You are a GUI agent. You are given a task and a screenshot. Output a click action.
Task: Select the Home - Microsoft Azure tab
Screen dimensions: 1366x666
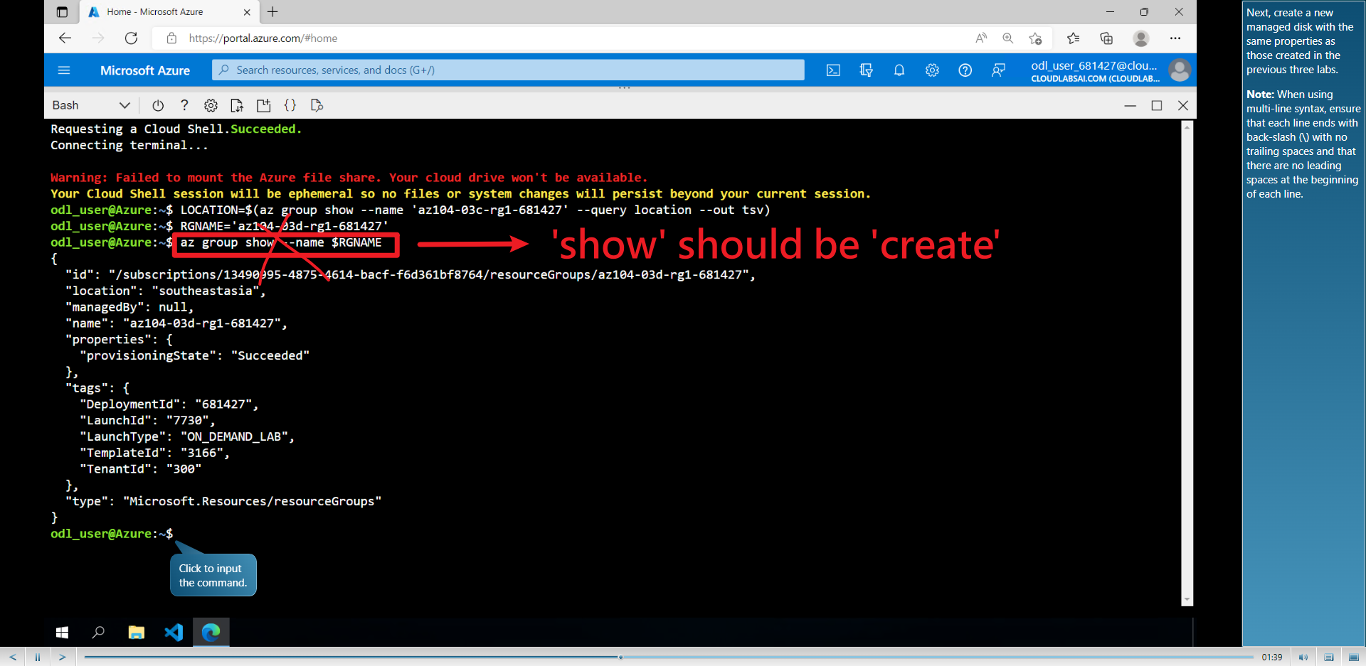point(157,12)
